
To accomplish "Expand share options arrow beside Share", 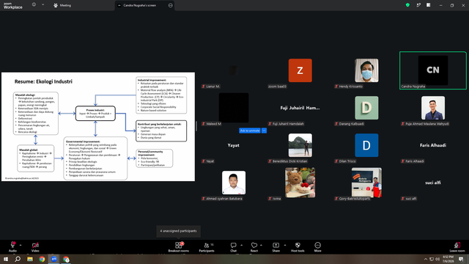I will coord(285,245).
